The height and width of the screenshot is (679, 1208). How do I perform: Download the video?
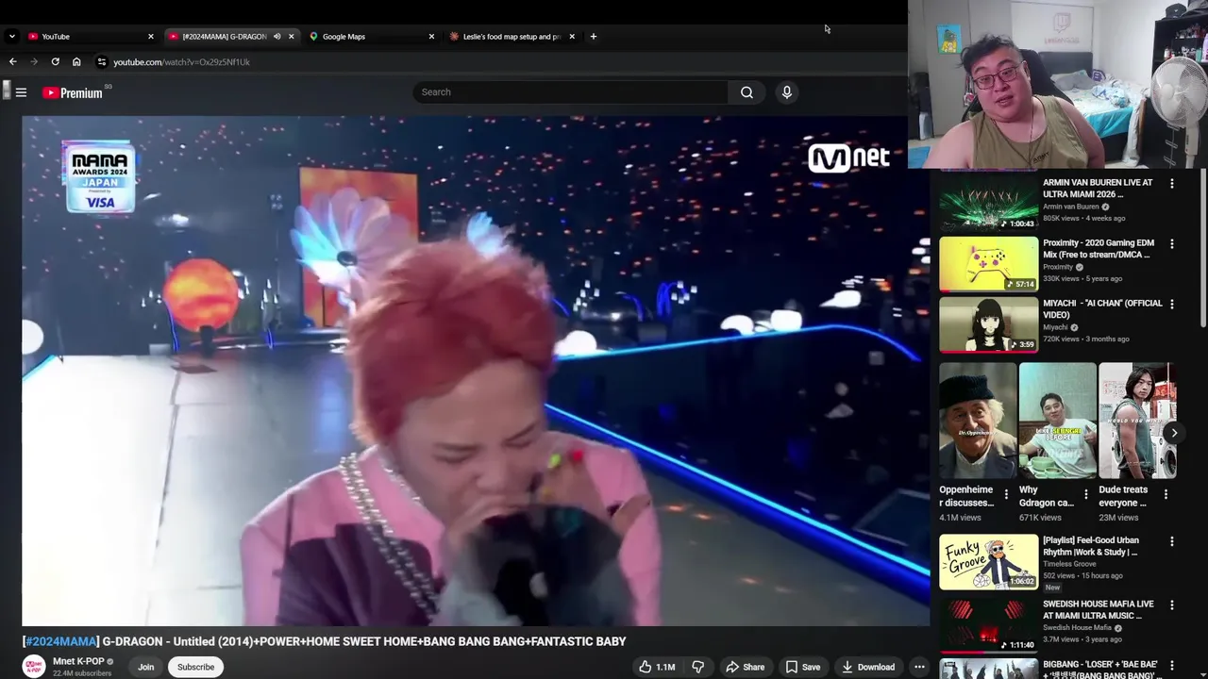(x=867, y=667)
